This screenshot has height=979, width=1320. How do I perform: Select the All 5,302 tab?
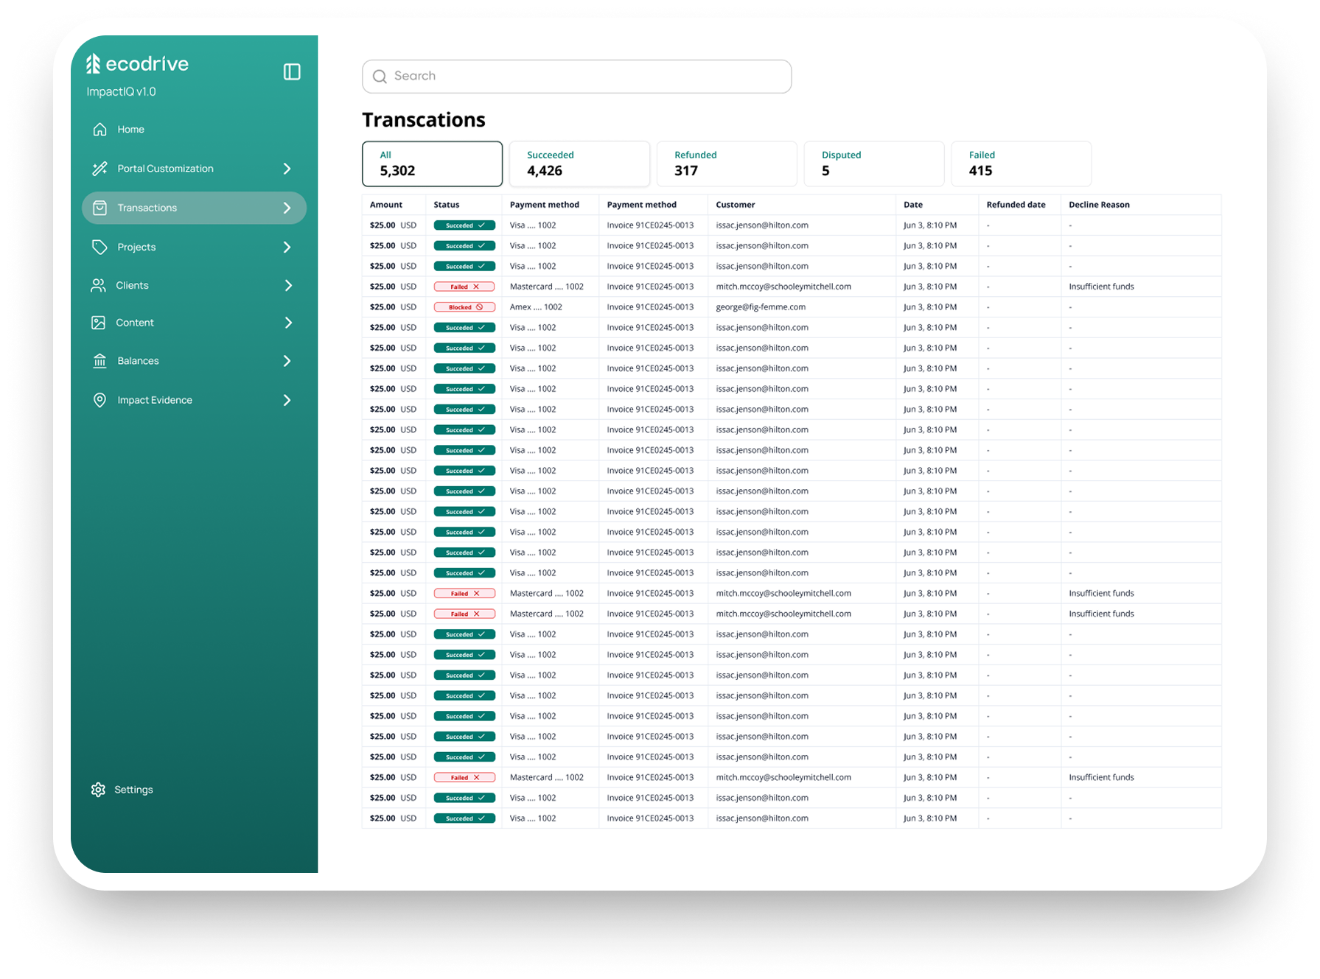(432, 164)
